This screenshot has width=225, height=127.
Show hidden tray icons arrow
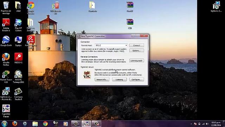pyautogui.click(x=191, y=124)
